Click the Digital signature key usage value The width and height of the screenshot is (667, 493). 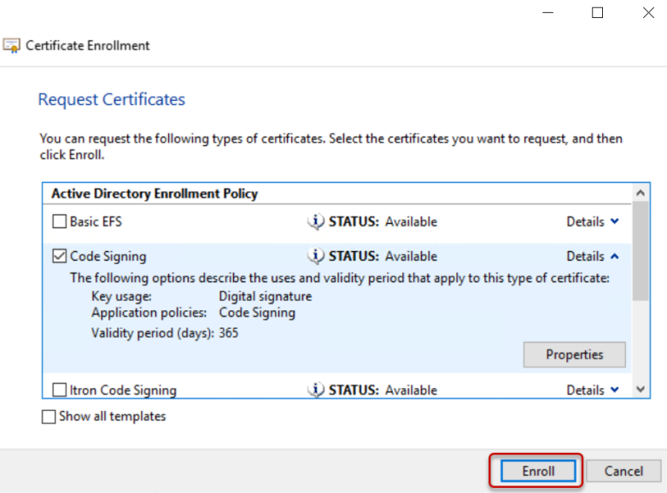pos(265,296)
